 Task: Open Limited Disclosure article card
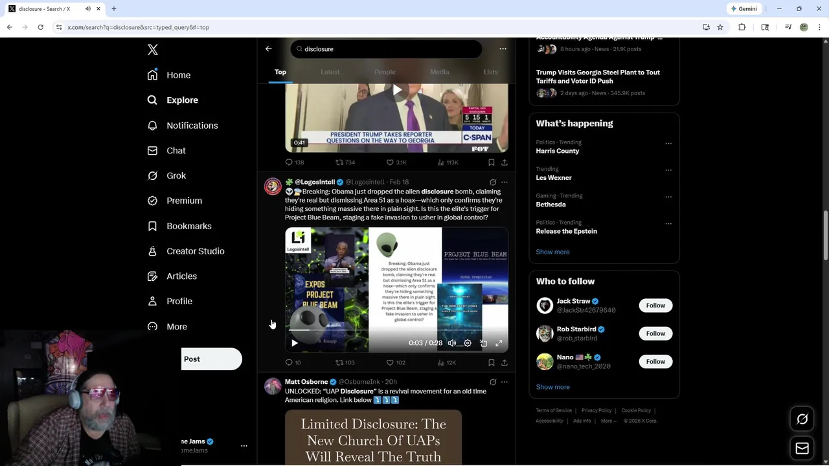(374, 438)
